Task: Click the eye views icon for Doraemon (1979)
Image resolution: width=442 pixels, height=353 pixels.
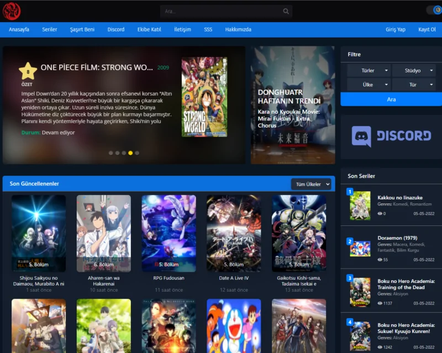Action: pyautogui.click(x=380, y=260)
